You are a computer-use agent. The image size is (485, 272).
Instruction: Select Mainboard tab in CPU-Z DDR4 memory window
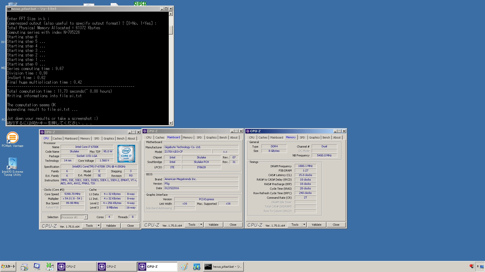pyautogui.click(x=277, y=138)
